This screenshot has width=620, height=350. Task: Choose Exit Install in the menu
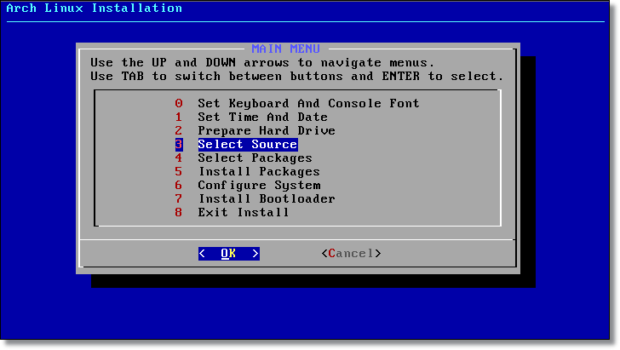(x=244, y=212)
